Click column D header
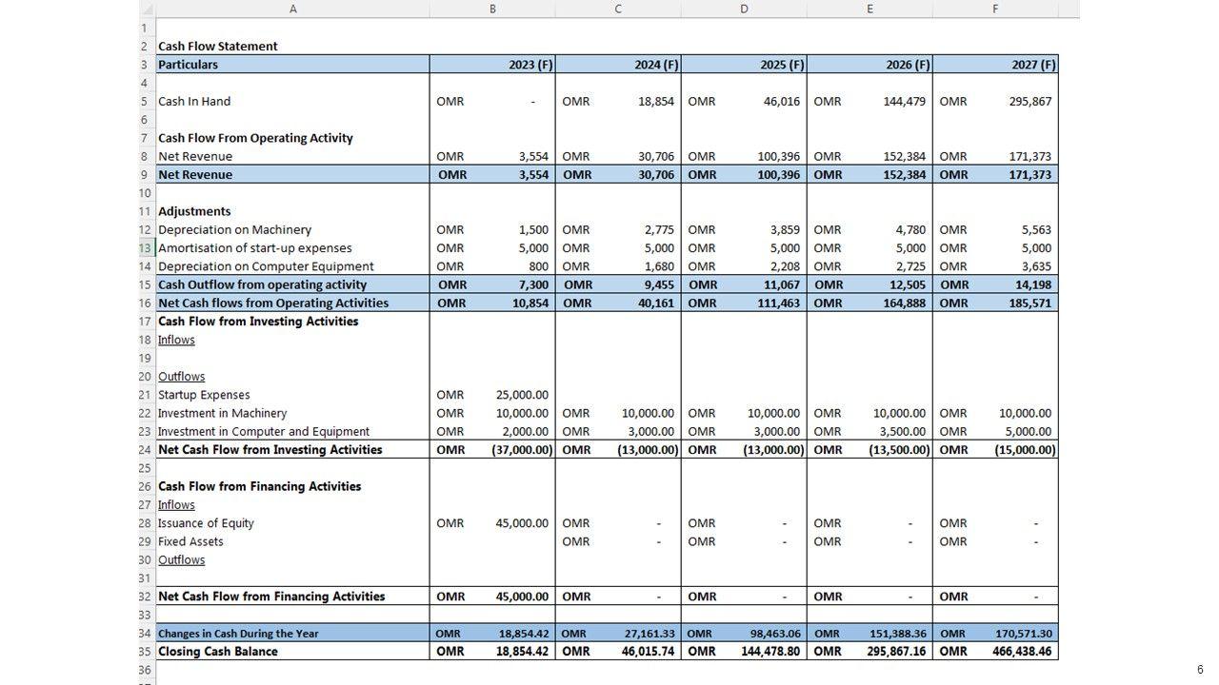The image size is (1219, 685). click(x=744, y=9)
